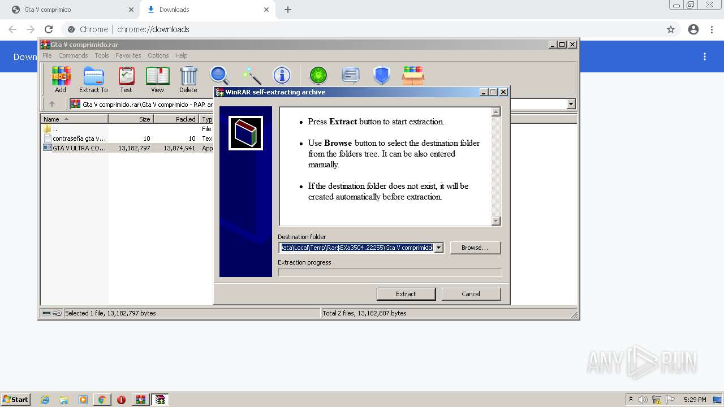Open the Options menu
Viewport: 724px width, 407px height.
158,55
